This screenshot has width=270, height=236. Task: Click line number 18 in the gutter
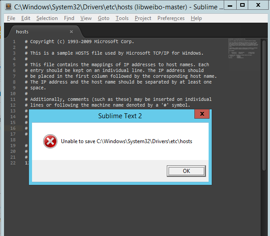[13, 140]
